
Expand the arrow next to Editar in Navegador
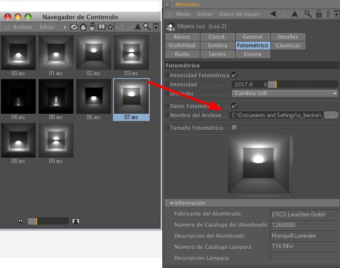[65, 27]
